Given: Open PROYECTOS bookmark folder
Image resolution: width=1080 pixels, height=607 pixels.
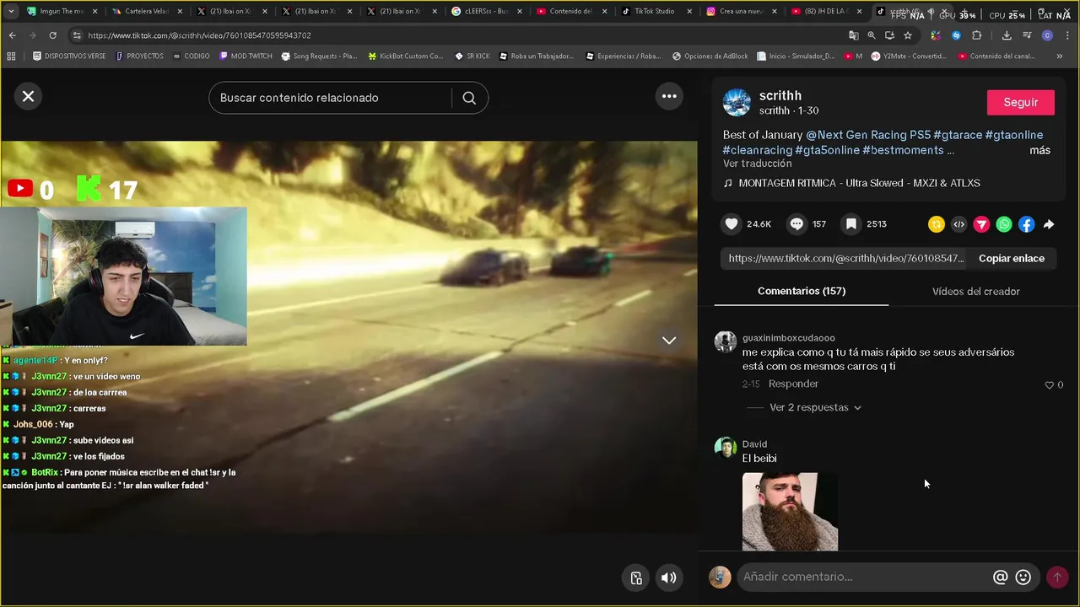Looking at the screenshot, I should (139, 56).
